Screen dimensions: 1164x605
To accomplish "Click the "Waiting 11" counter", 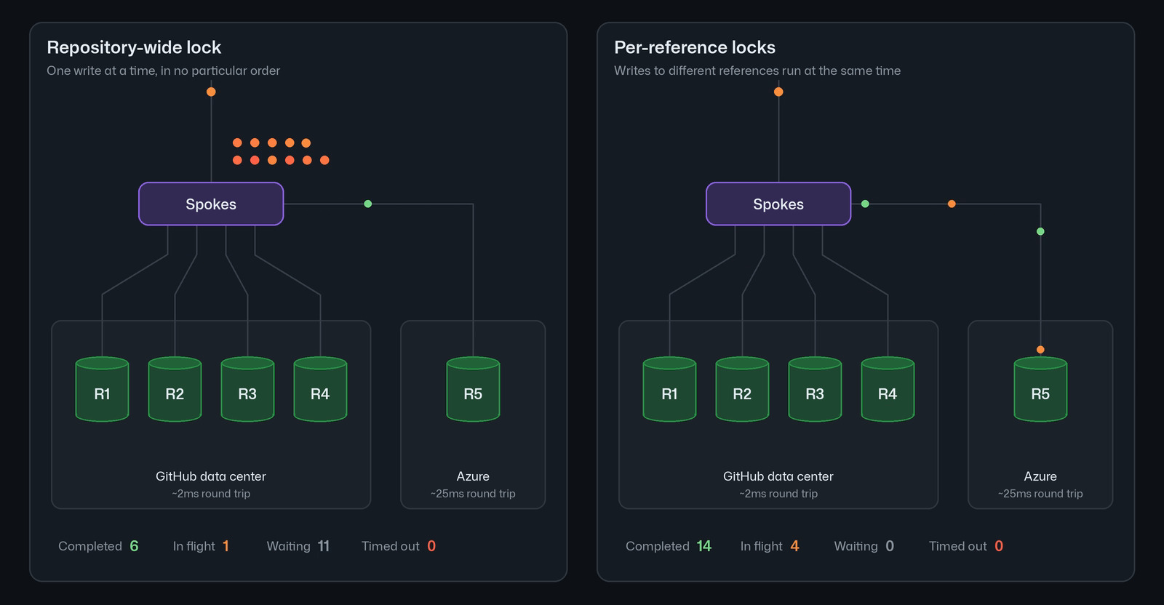I will 298,546.
